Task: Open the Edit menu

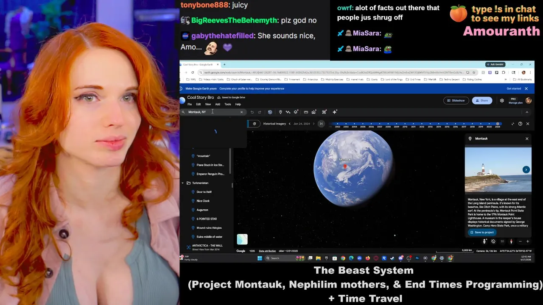Action: pos(198,104)
